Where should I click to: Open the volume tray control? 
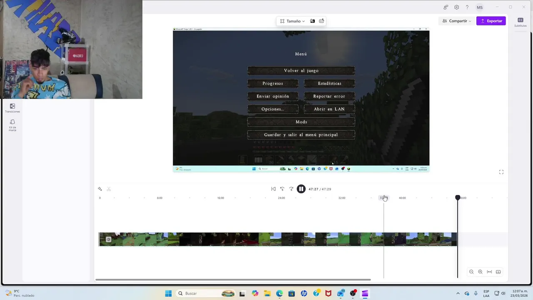coord(503,293)
